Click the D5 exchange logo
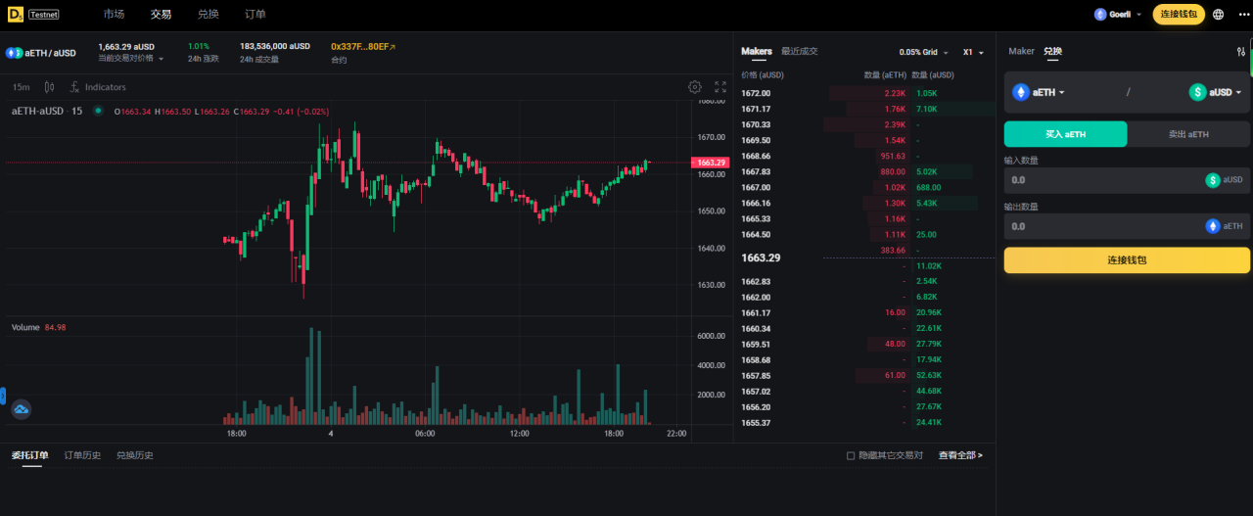The width and height of the screenshot is (1253, 516). (x=16, y=15)
